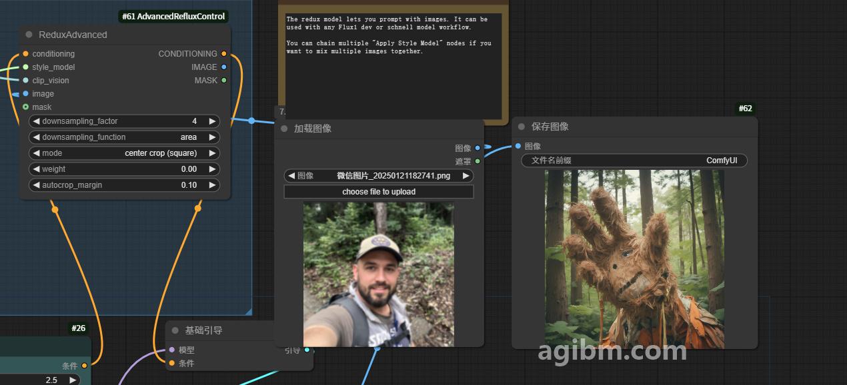Select next downsampling_function option

coord(212,137)
